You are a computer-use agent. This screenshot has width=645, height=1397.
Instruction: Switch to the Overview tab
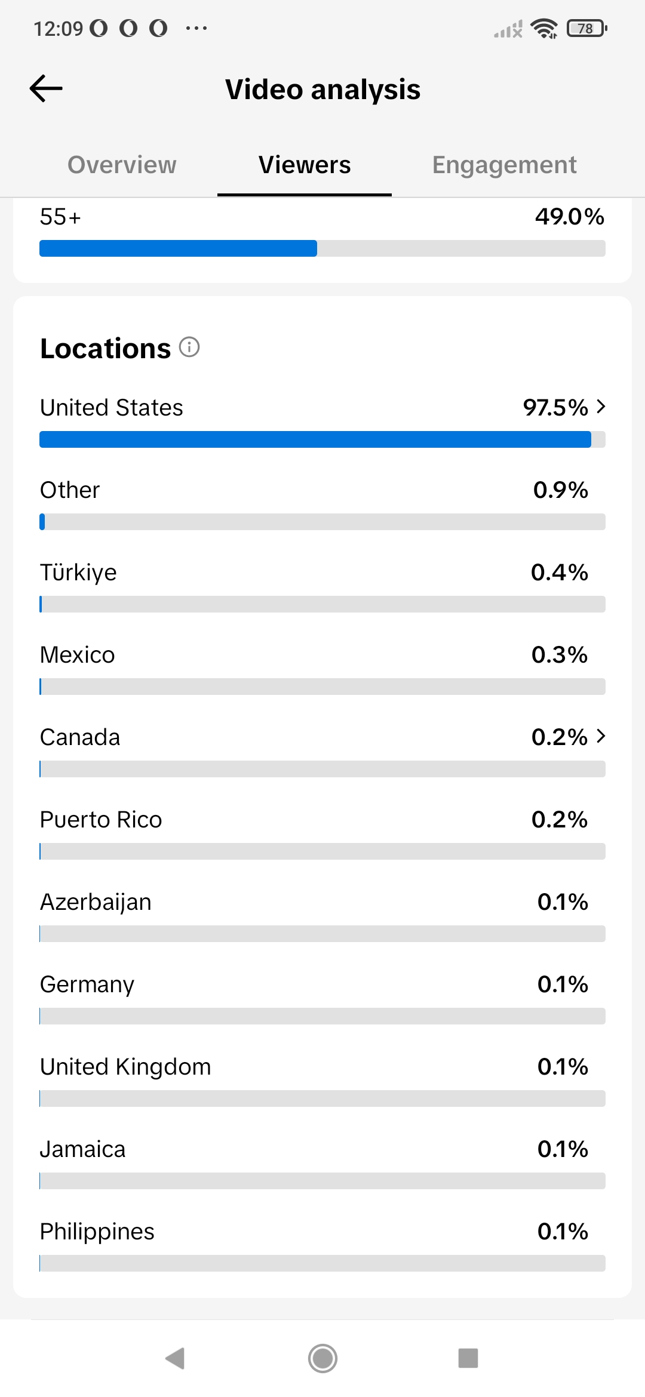tap(122, 165)
